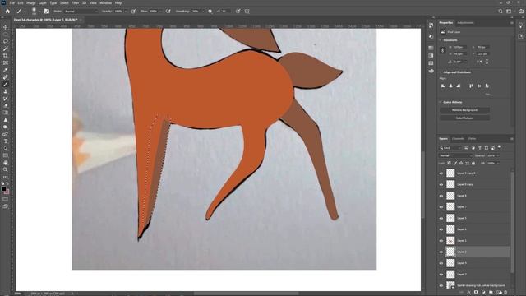This screenshot has height=296, width=526.
Task: Align top edges in Properties panel
Action: 471,86
